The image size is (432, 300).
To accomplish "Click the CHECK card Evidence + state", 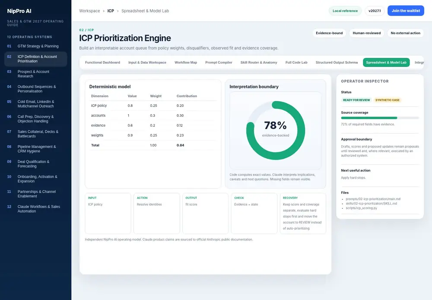I will (x=254, y=214).
